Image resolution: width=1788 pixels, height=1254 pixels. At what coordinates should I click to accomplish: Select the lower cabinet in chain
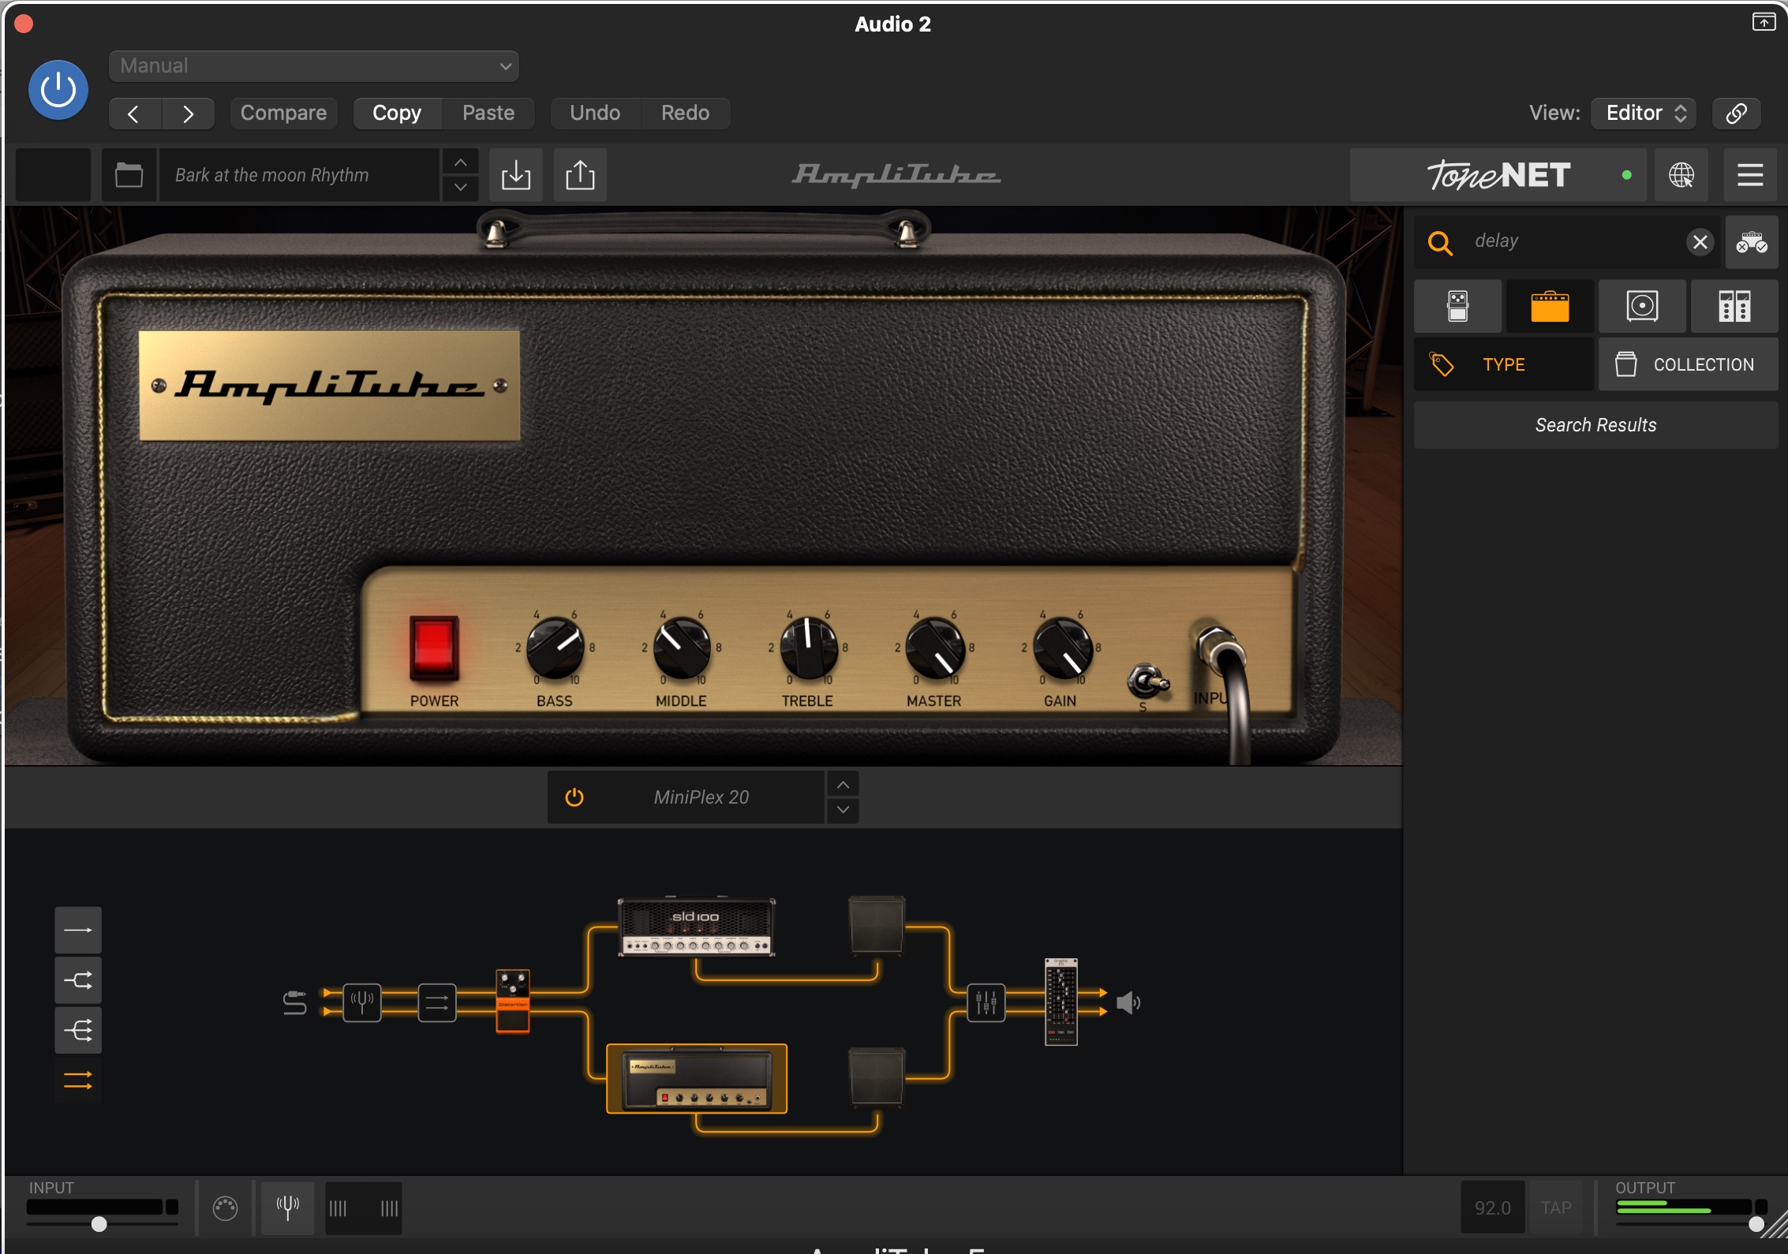tap(877, 1077)
